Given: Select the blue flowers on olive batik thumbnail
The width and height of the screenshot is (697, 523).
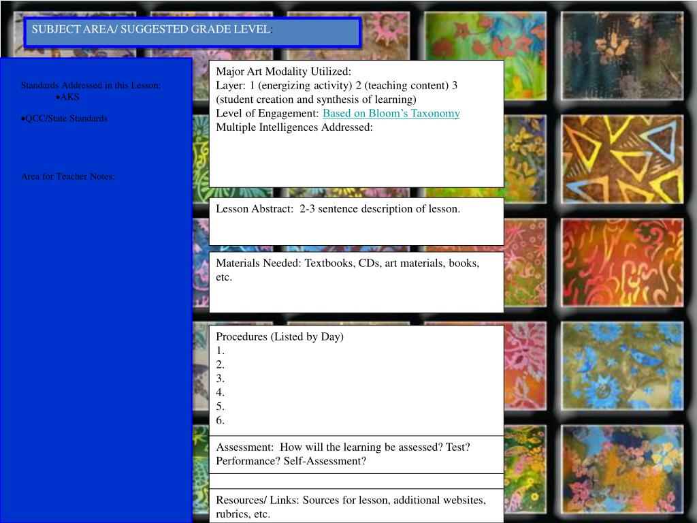Looking at the screenshot, I should (622, 366).
